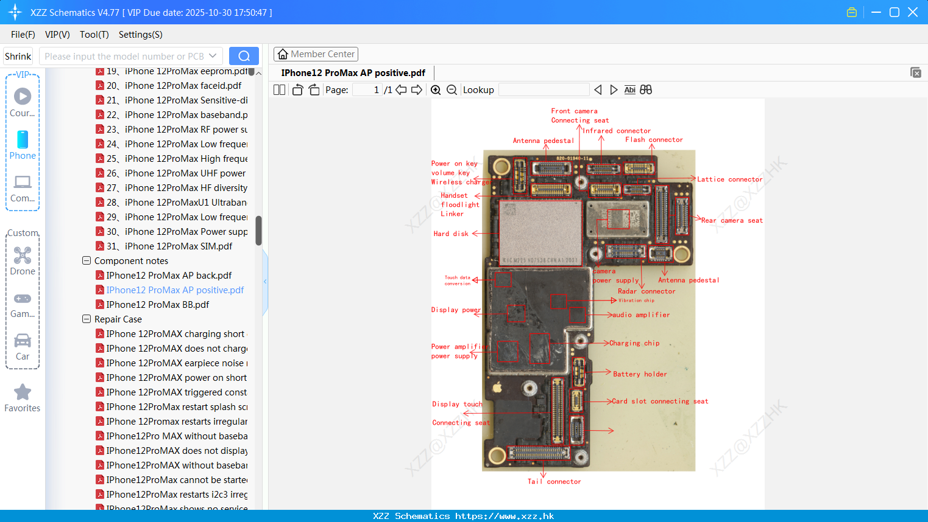Open IPhone 12ProMAX power on short case
928x522 pixels.
click(171, 378)
